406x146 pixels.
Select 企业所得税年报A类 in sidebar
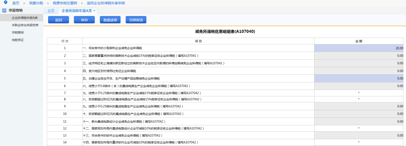[21, 18]
